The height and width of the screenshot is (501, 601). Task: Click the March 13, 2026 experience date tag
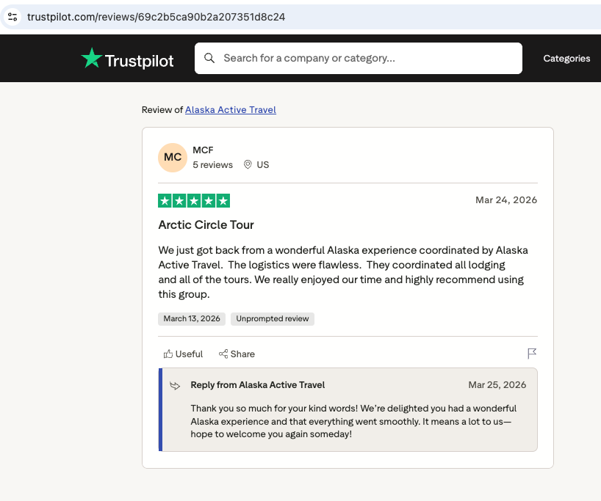[x=192, y=319]
